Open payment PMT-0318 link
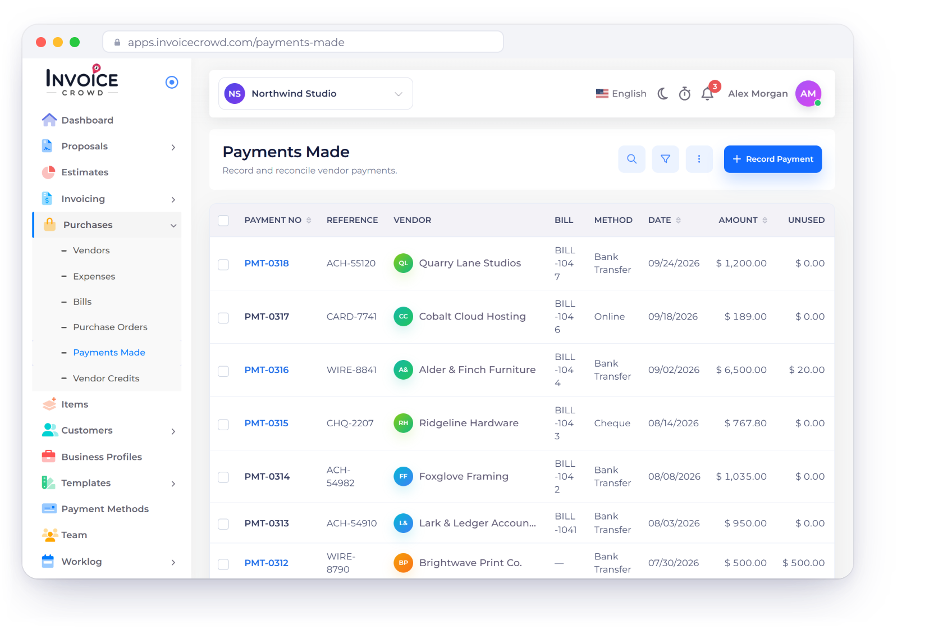Screen dimensions: 943x629 [x=267, y=263]
